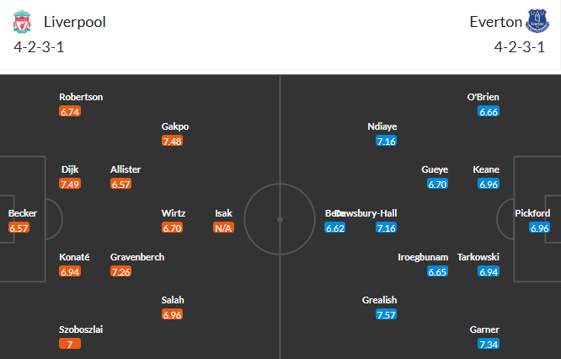This screenshot has width=561, height=359.
Task: Open the Everton team name link
Action: [496, 22]
